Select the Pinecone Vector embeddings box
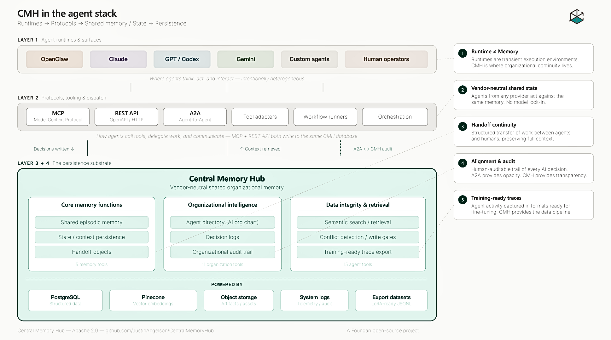611x340 pixels. (x=153, y=300)
